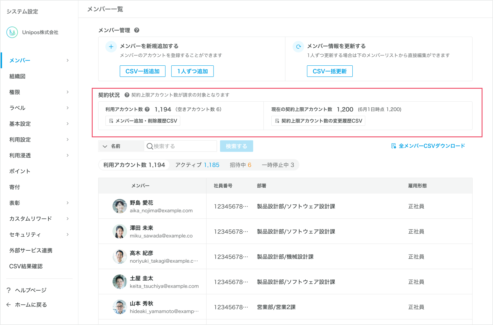The height and width of the screenshot is (325, 493).
Task: Click the search magnifier icon
Action: pos(150,146)
